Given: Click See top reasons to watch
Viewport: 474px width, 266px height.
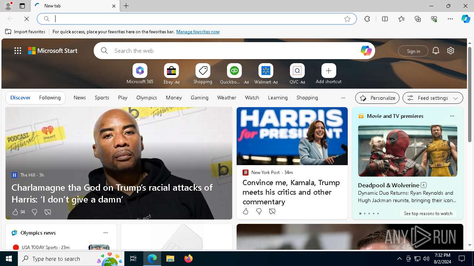Looking at the screenshot, I should [428, 214].
